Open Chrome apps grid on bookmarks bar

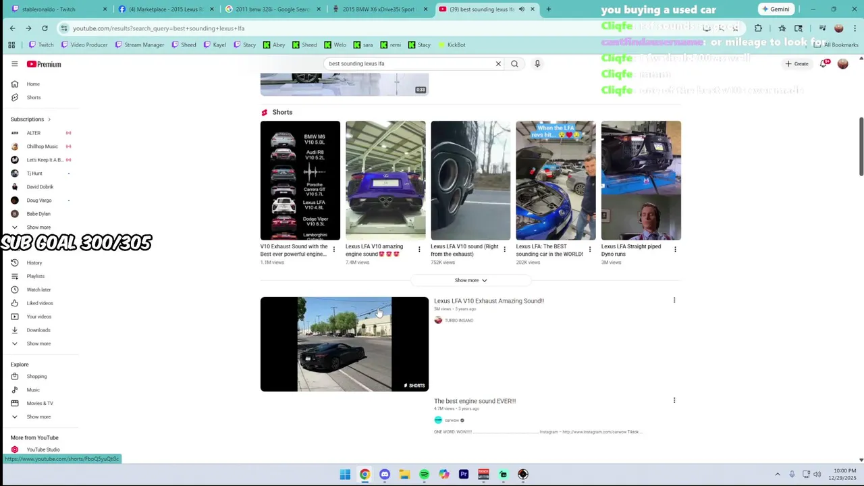pos(11,45)
